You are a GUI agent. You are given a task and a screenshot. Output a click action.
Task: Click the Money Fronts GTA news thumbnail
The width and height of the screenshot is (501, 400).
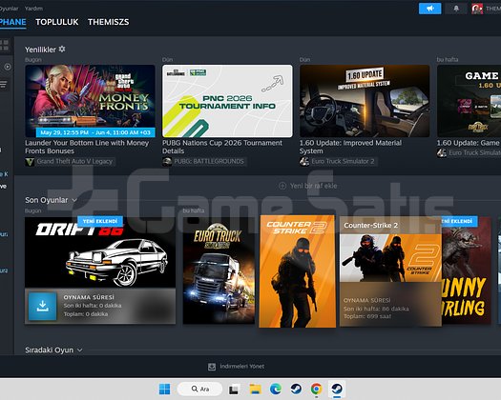click(90, 101)
